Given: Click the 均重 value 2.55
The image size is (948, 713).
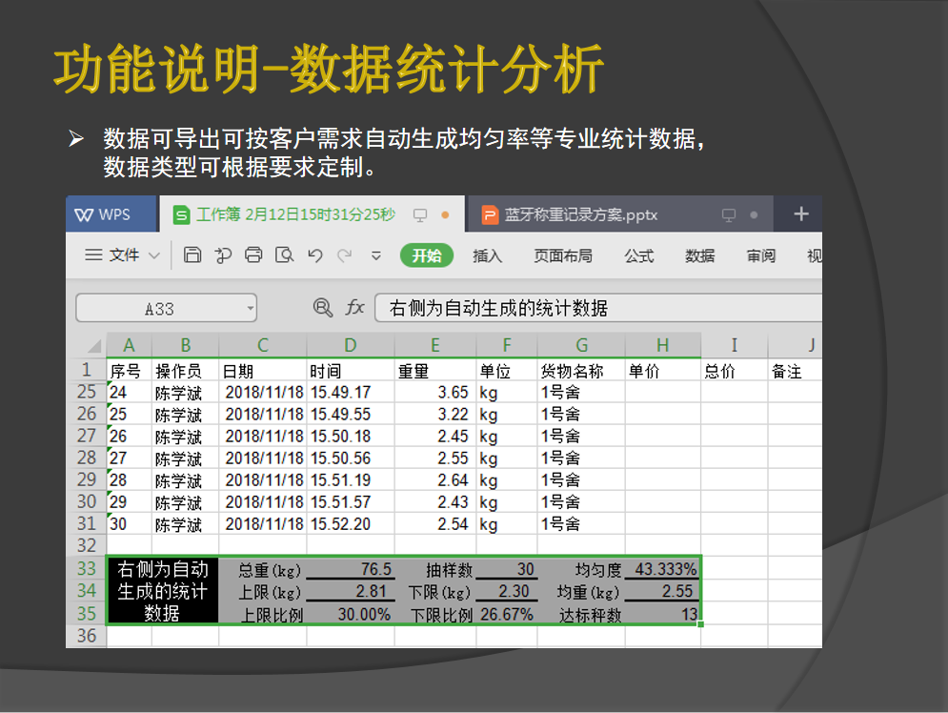Looking at the screenshot, I should (x=662, y=591).
